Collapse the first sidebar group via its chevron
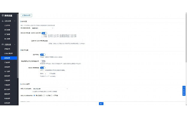 (x=15, y=21)
